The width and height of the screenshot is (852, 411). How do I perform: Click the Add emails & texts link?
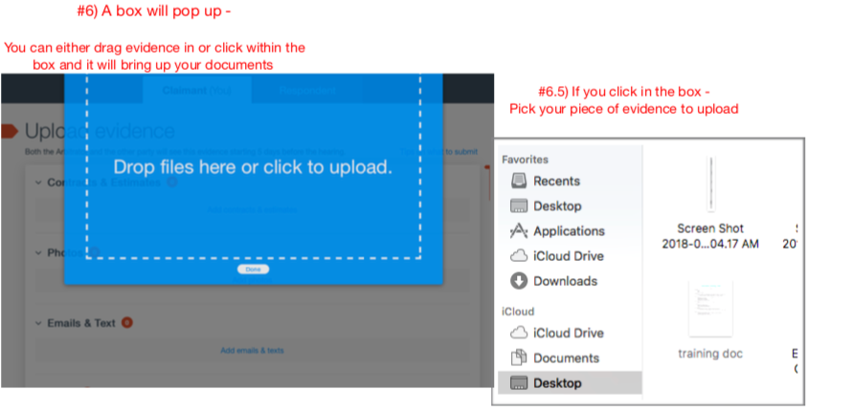click(252, 351)
